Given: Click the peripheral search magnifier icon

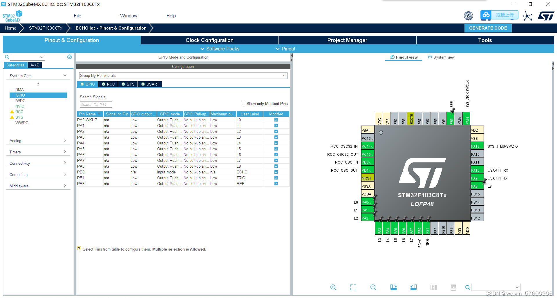Looking at the screenshot, I should (x=7, y=57).
